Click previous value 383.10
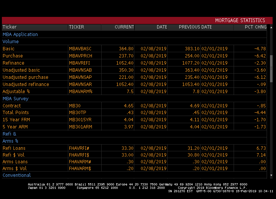The height and width of the screenshot is (199, 276). (x=192, y=49)
